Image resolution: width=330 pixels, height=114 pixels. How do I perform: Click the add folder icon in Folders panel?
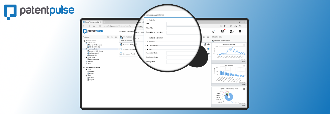pos(108,37)
